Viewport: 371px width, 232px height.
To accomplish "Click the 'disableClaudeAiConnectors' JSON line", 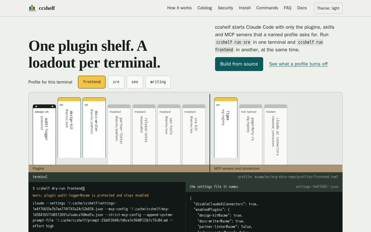I will pyautogui.click(x=226, y=204).
